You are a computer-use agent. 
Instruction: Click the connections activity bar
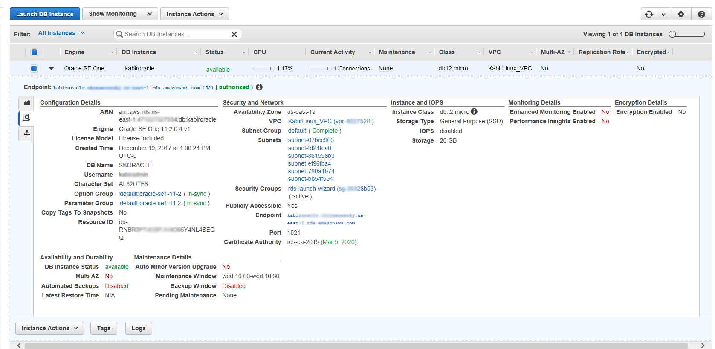321,68
